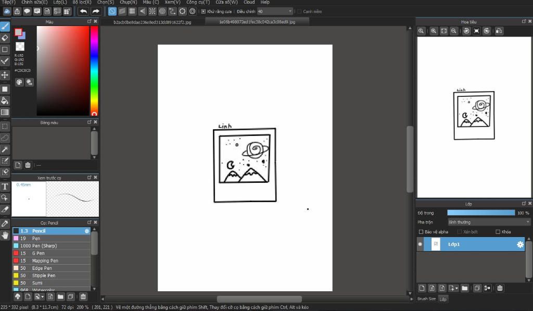The width and height of the screenshot is (533, 311).
Task: Toggle the Khử răng cưa checkbox
Action: (x=204, y=11)
